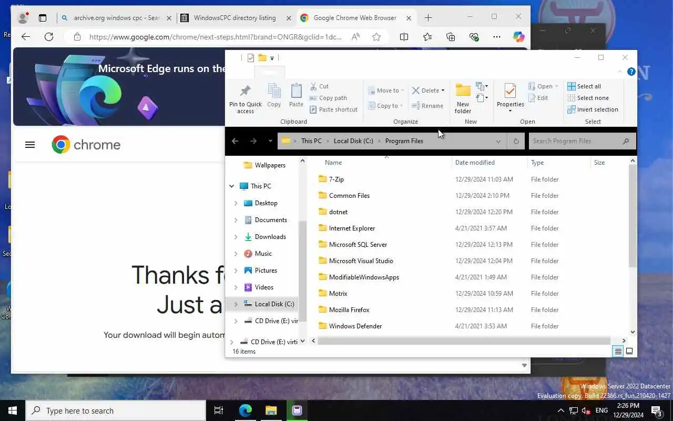Click Read aloud icon in Edge address bar
Screen dimensions: 673x421
pyautogui.click(x=356, y=37)
